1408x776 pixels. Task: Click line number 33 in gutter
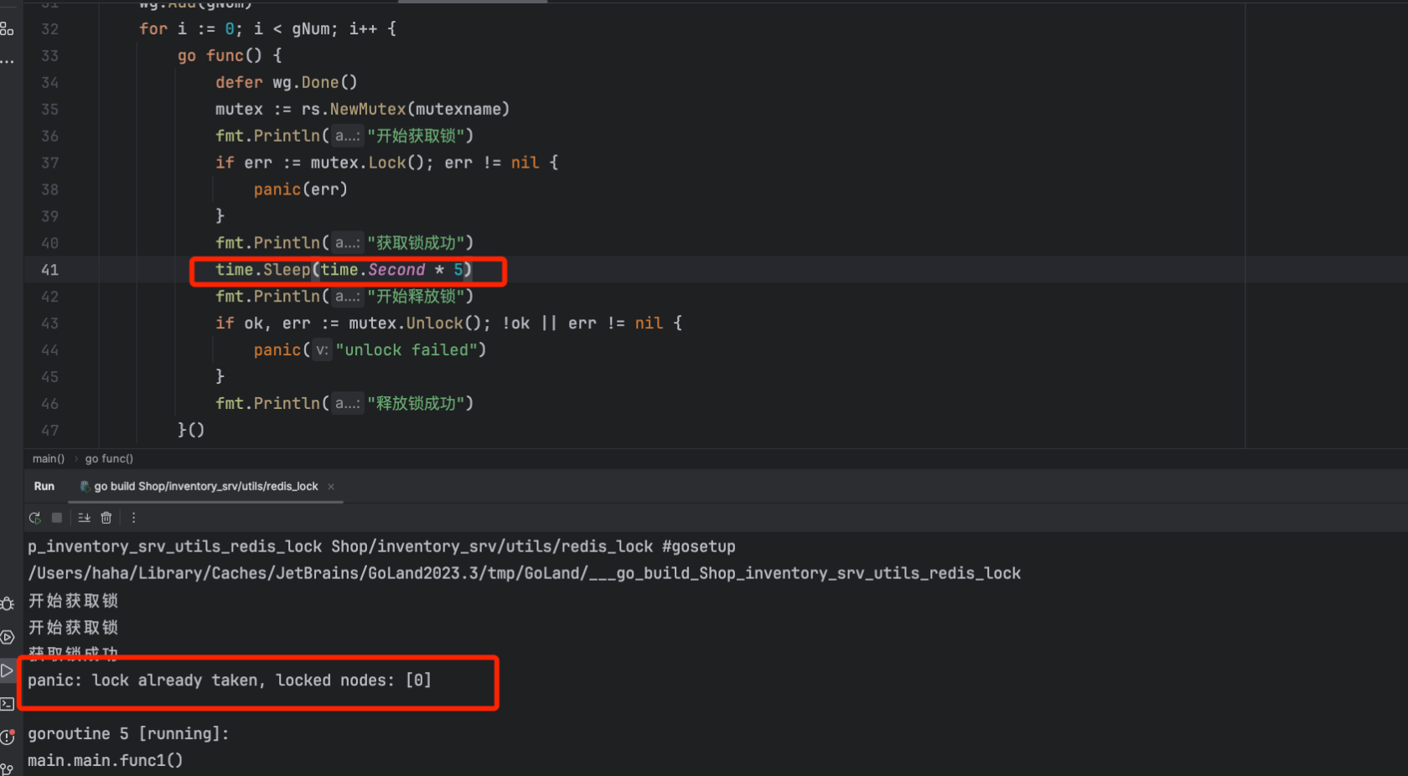pos(50,55)
